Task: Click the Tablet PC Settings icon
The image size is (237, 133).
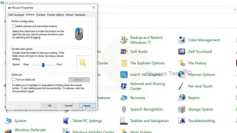Action: 66,121
